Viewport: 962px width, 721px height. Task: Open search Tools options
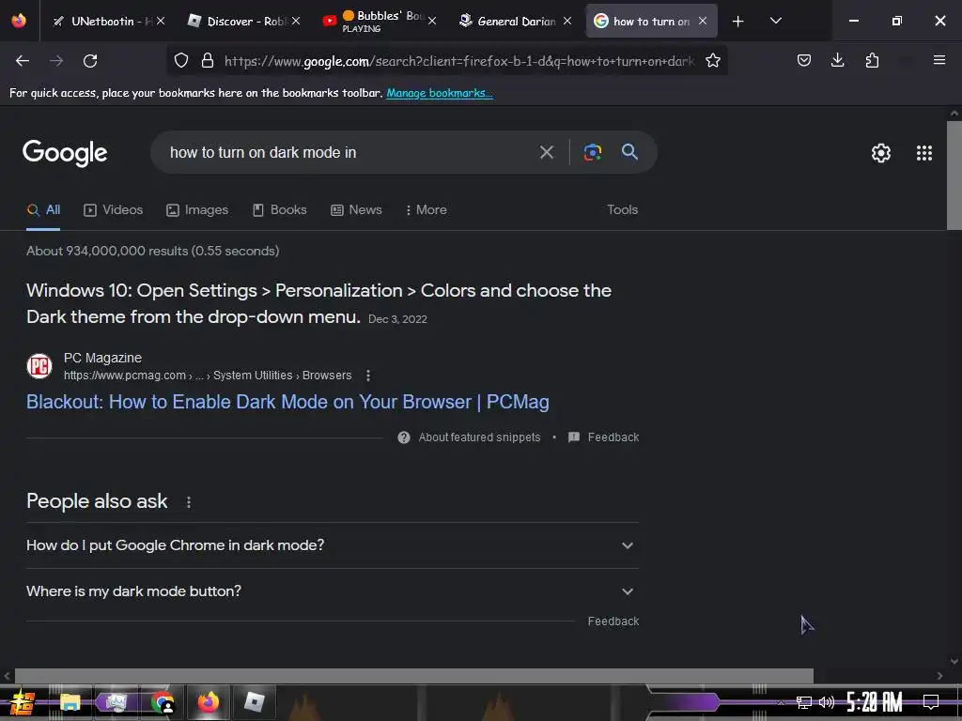point(622,209)
